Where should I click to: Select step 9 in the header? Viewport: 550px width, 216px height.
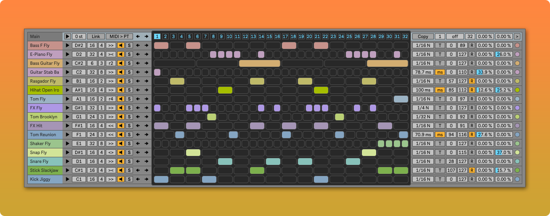(x=221, y=37)
